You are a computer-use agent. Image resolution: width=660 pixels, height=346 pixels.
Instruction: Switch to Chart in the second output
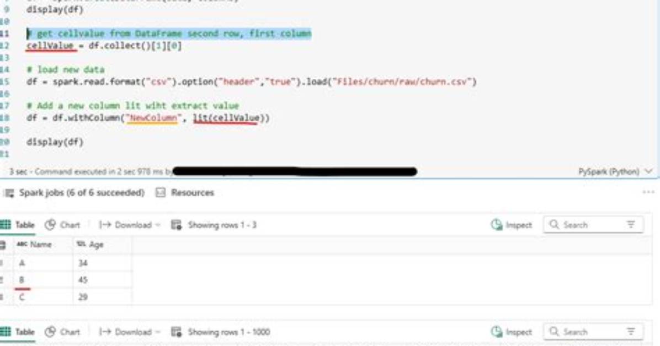tap(62, 332)
